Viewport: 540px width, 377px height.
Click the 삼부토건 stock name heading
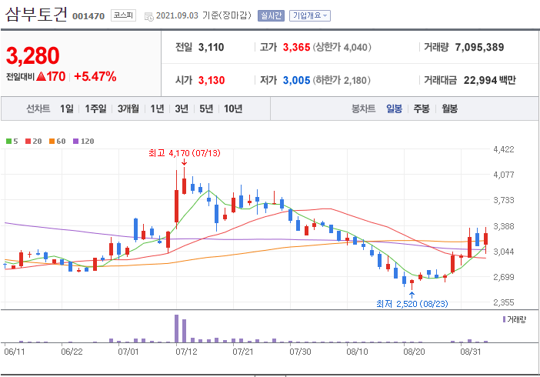coord(36,15)
